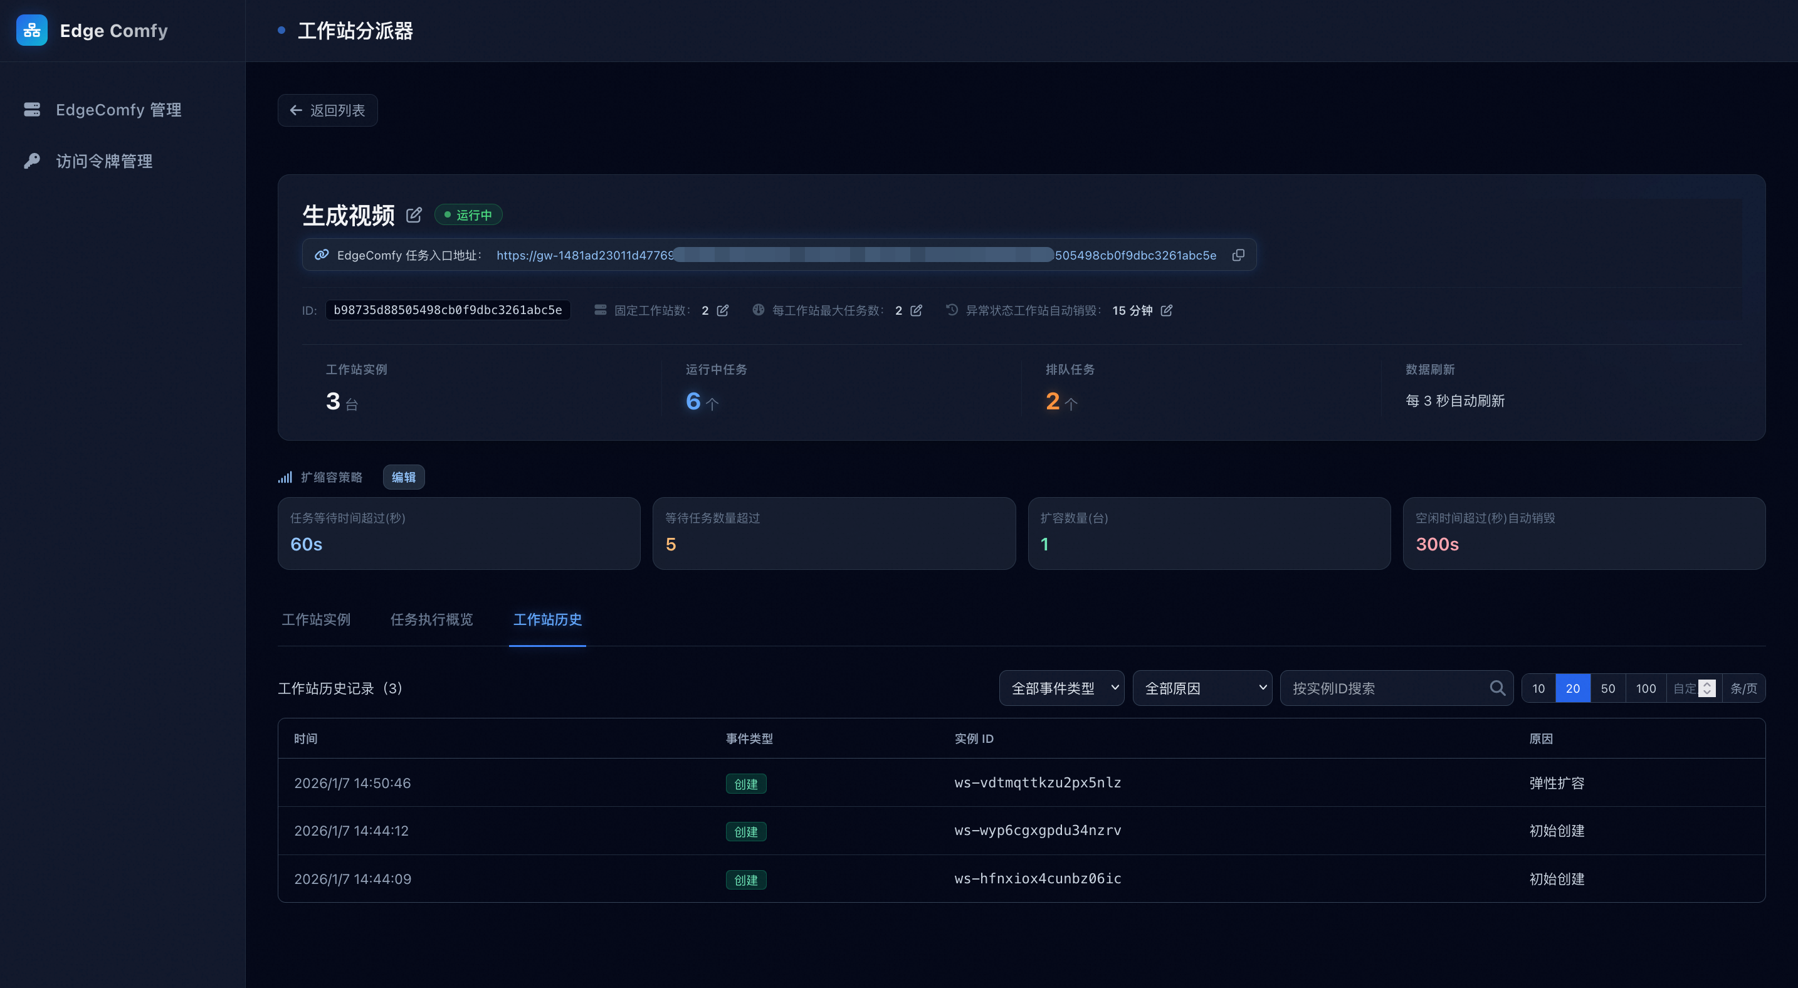Click the search magnifier icon
1798x988 pixels.
(x=1497, y=688)
